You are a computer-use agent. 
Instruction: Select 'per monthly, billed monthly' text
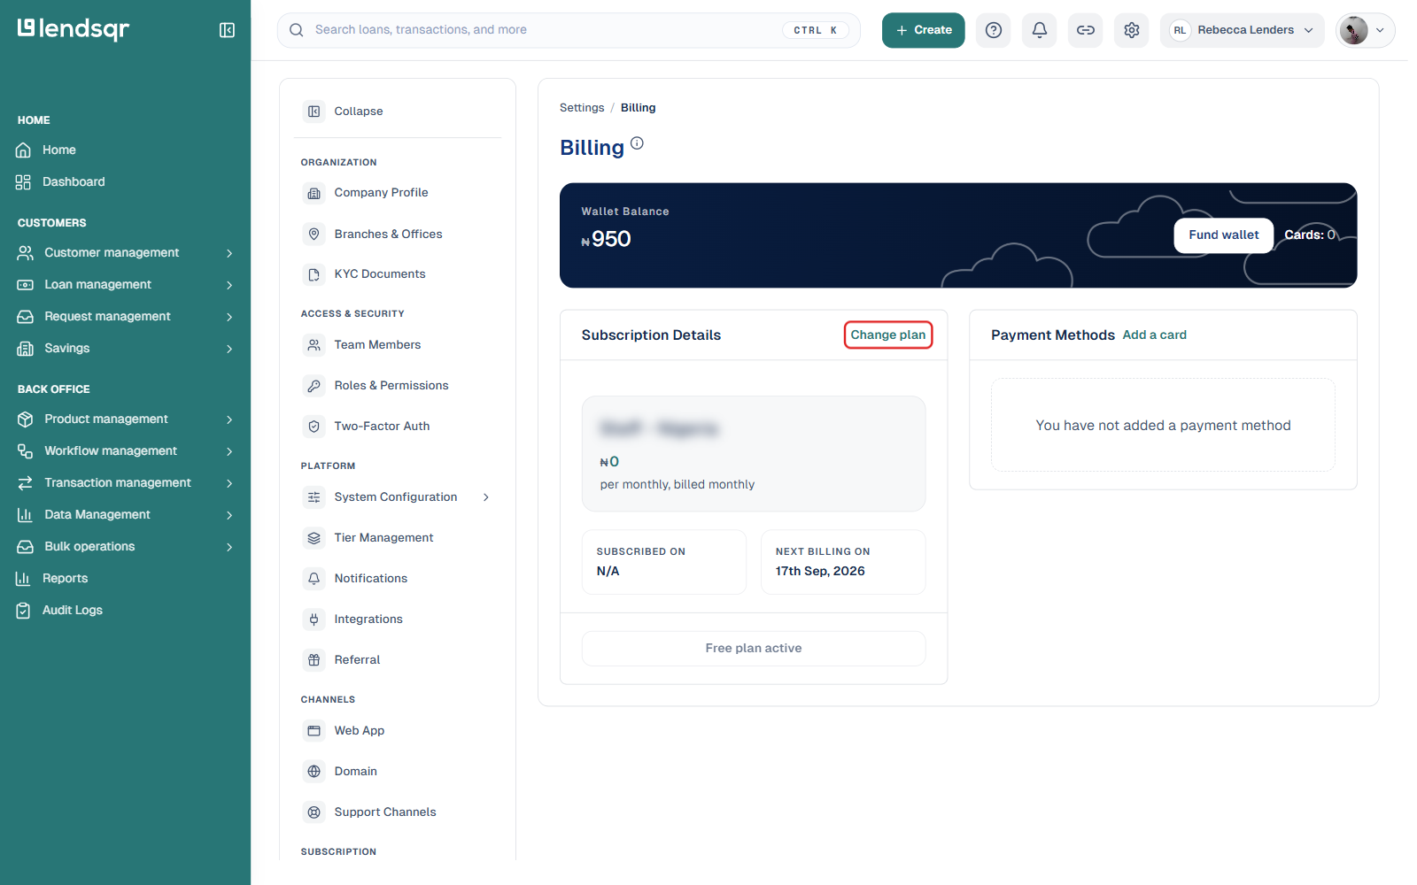tap(678, 484)
